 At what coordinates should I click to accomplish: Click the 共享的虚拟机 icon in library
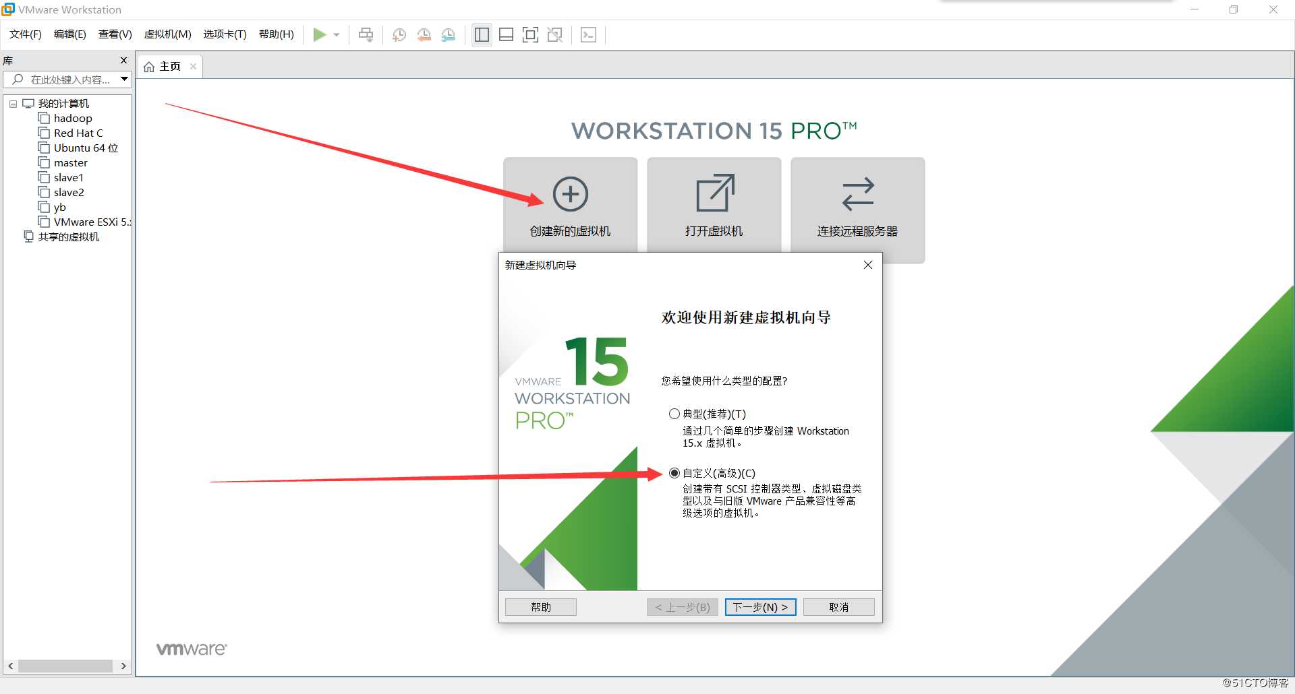[x=28, y=236]
